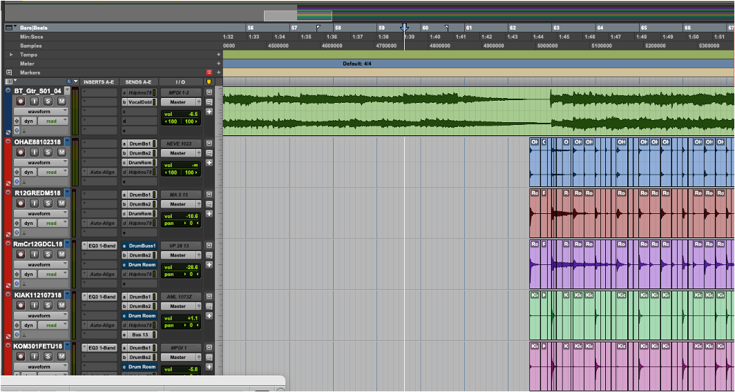Open the DrumBuss1 send on RmCr12GDCL18

[140, 246]
